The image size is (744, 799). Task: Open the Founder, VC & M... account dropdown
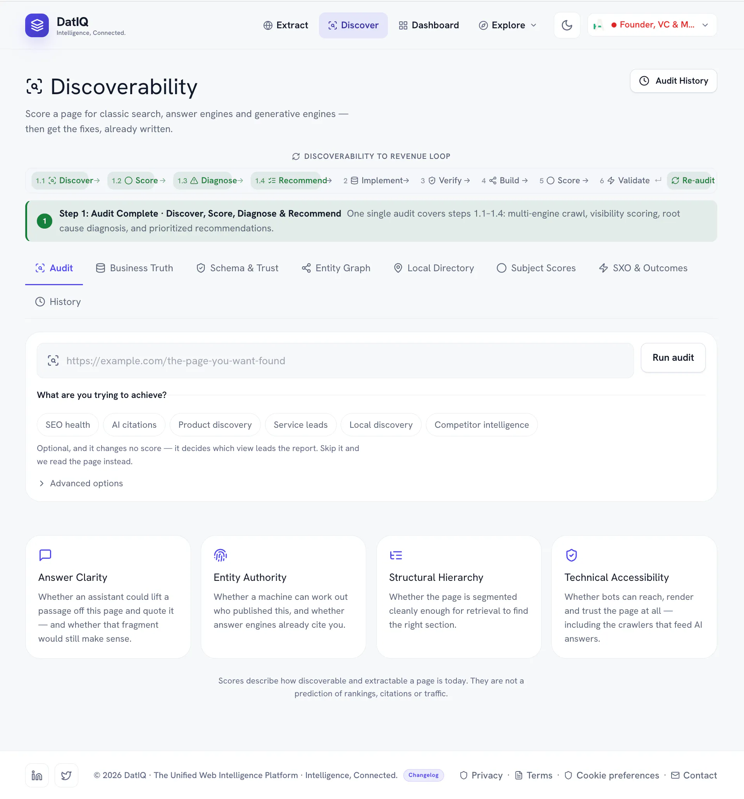[x=652, y=25]
